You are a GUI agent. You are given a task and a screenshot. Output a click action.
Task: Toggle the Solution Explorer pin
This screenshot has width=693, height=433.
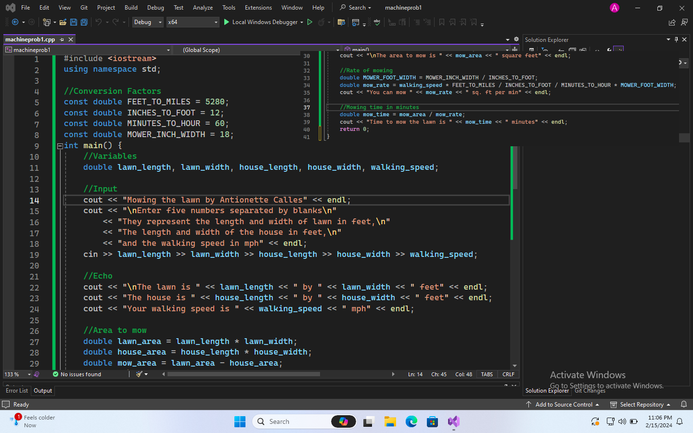click(x=676, y=39)
